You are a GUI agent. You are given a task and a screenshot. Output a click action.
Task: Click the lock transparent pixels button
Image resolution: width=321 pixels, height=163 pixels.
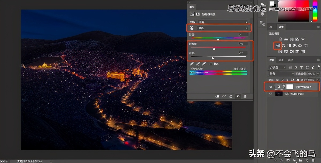(277, 80)
